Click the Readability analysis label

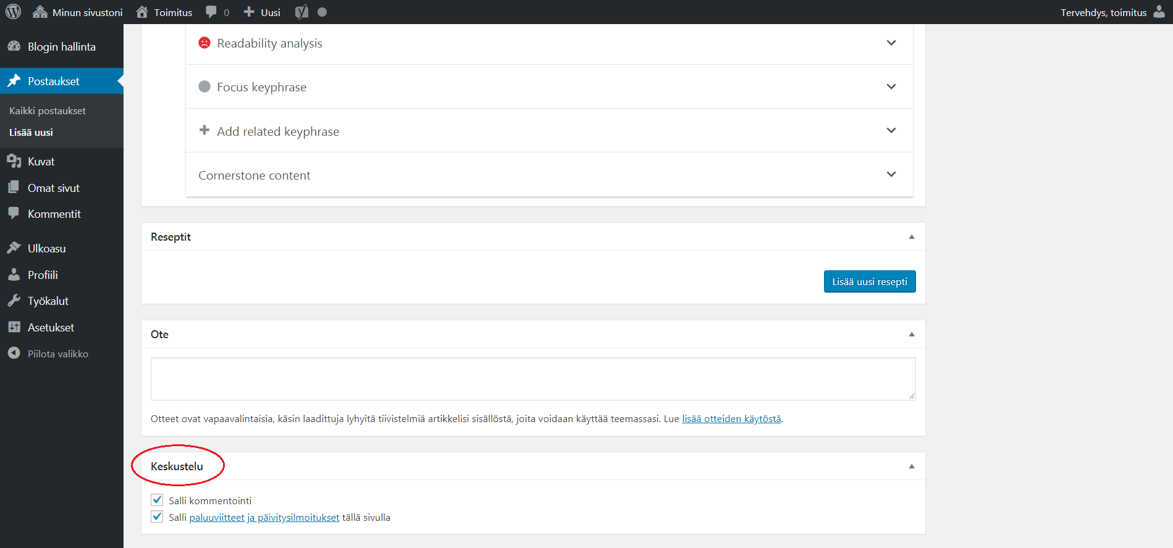tap(269, 43)
